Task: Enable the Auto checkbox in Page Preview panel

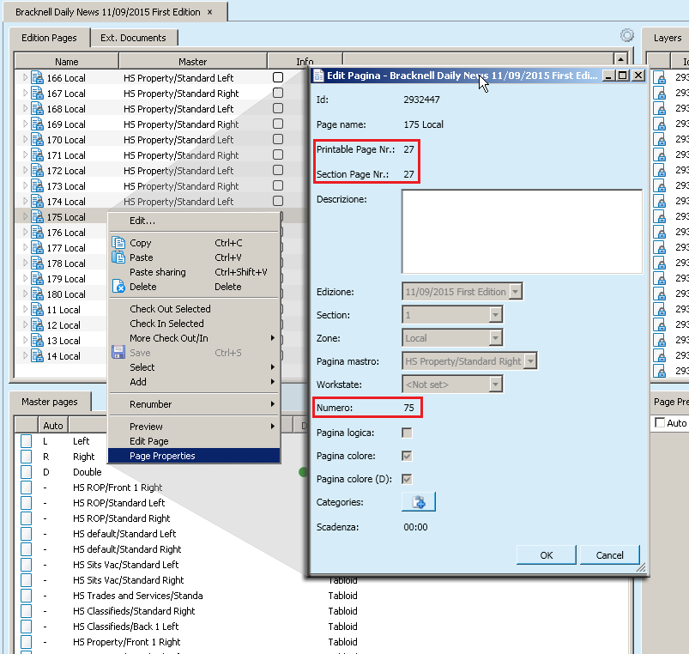Action: (660, 423)
